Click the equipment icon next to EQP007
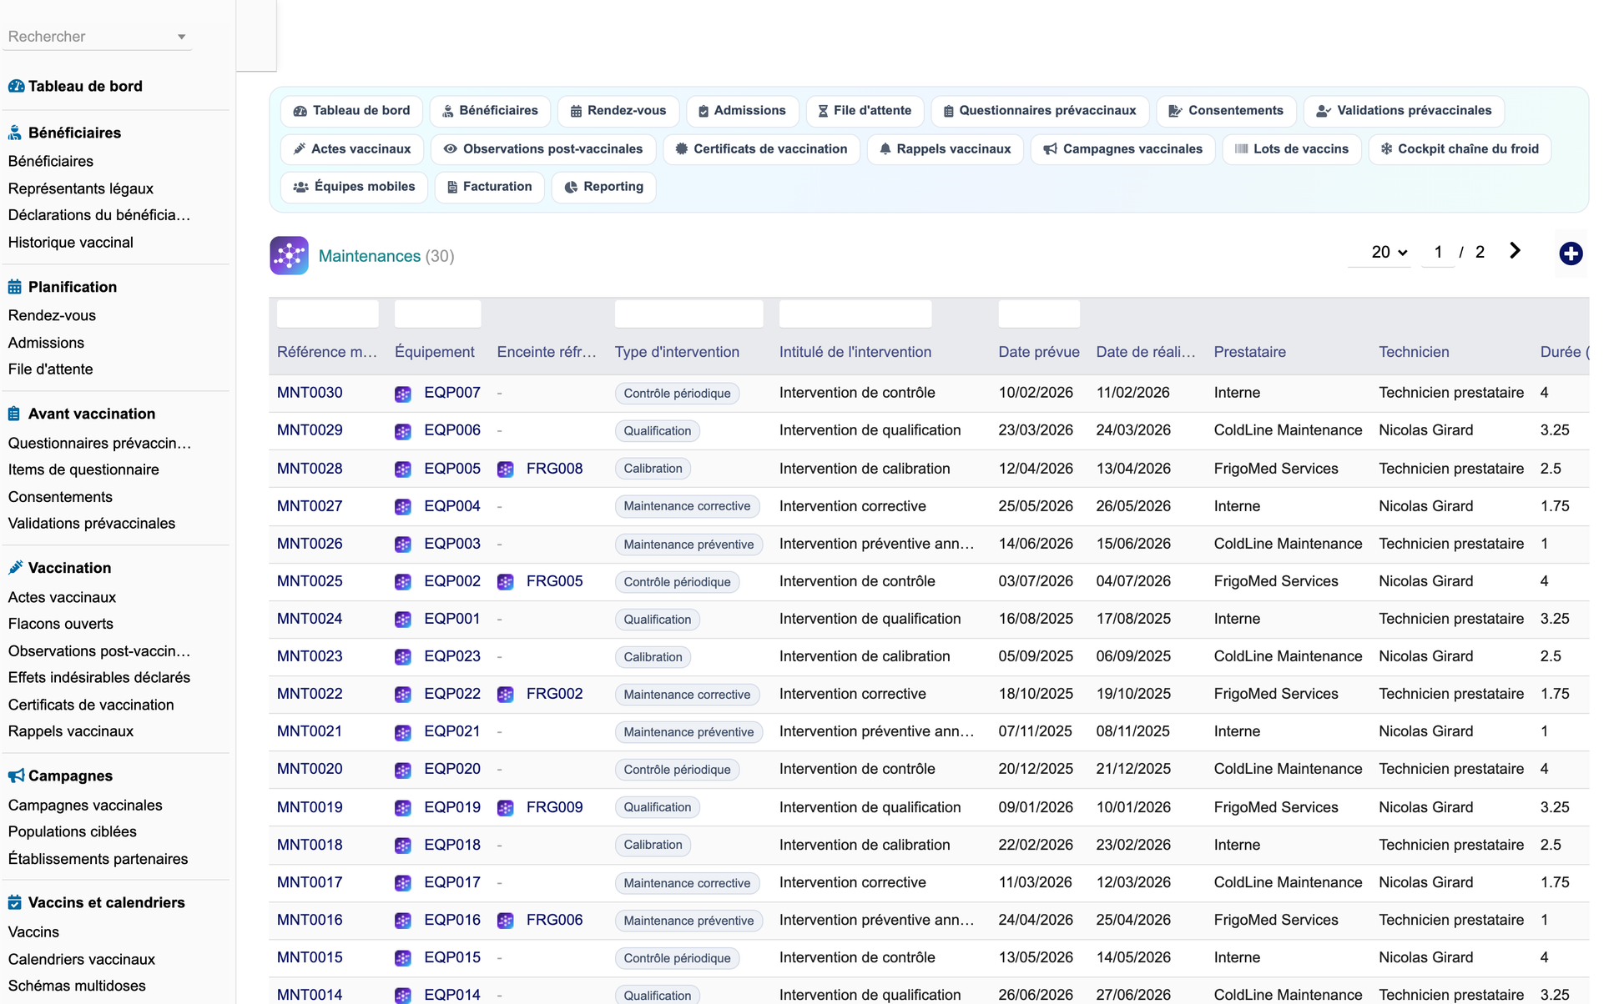Viewport: 1624px width, 1004px height. (x=403, y=394)
